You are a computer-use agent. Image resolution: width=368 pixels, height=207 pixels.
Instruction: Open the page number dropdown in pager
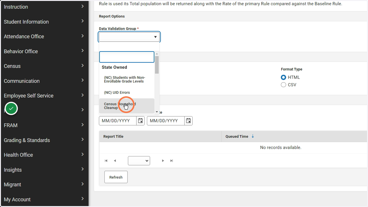click(x=139, y=161)
